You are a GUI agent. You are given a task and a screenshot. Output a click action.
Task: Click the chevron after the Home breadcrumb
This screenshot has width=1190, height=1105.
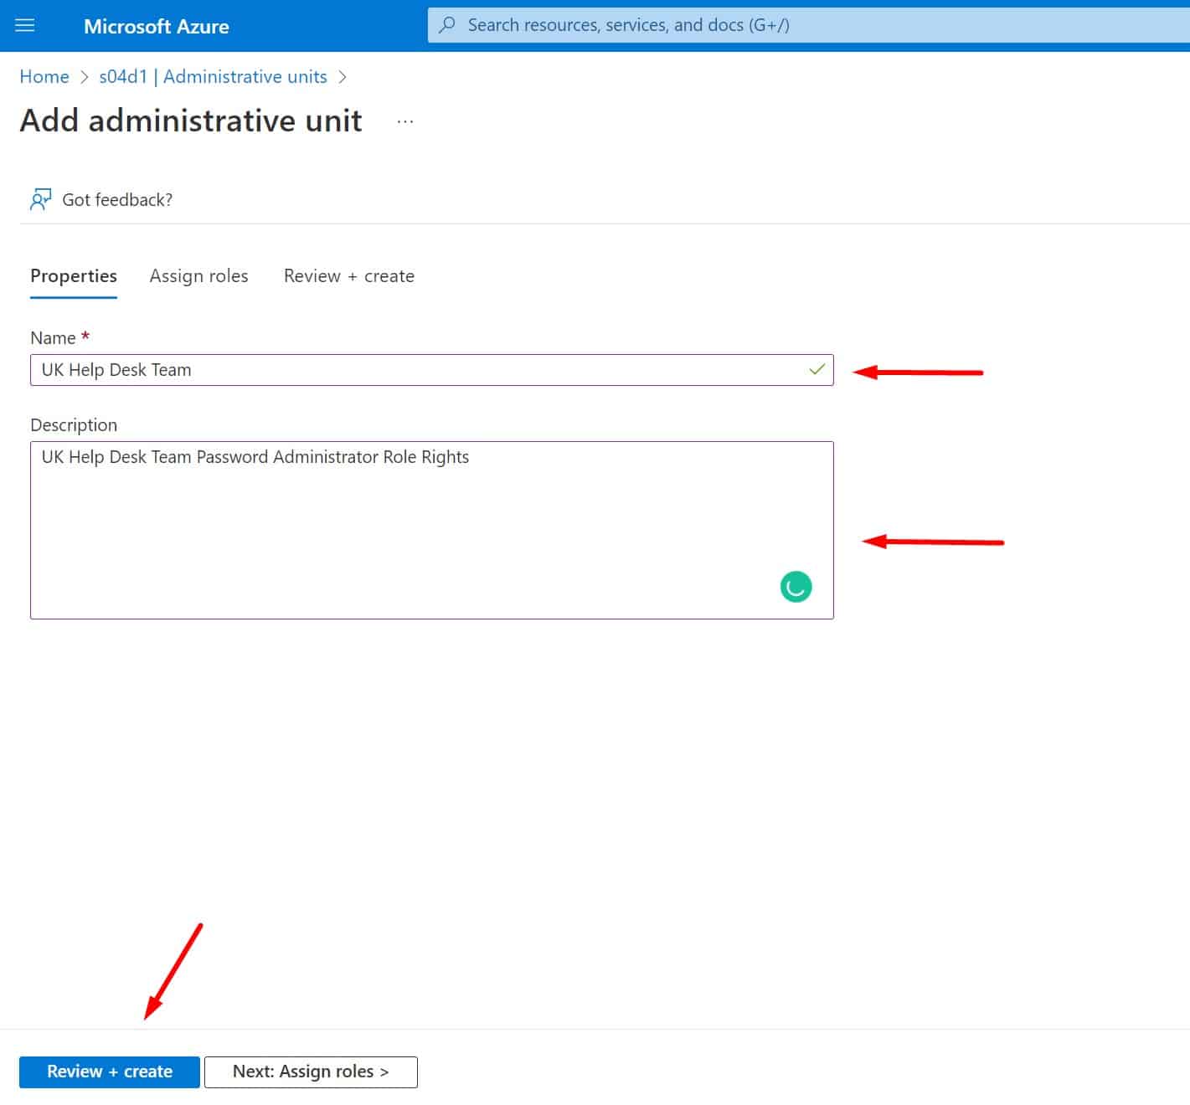84,76
